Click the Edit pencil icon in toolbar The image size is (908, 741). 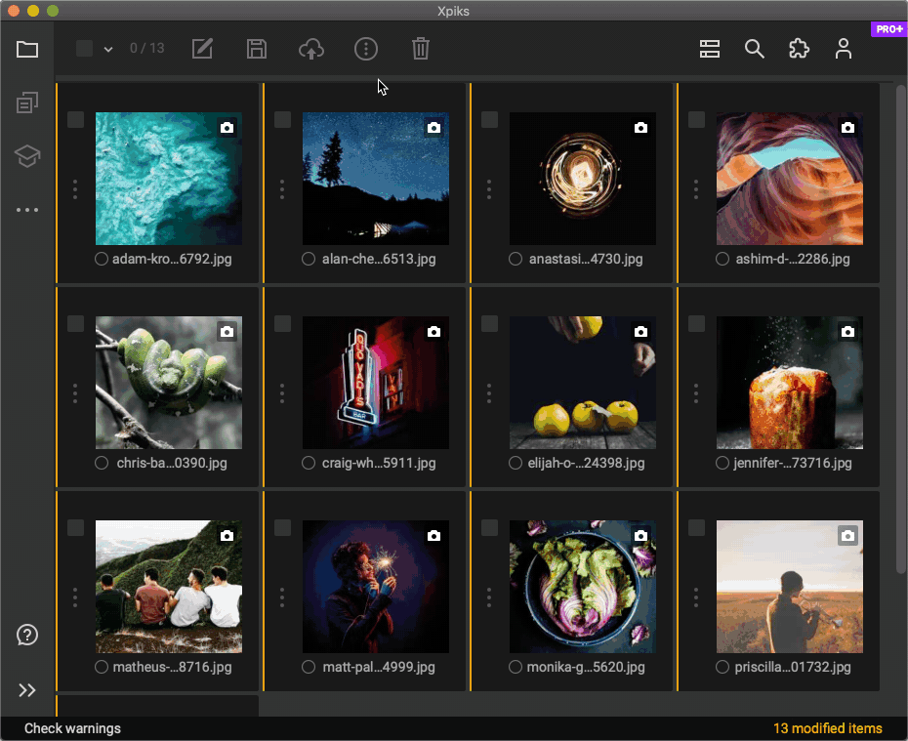(x=202, y=49)
